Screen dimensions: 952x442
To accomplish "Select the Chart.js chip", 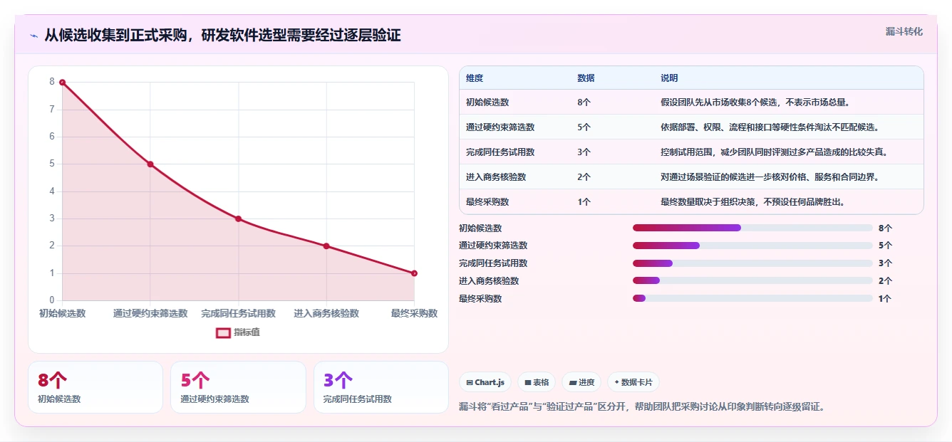I will [x=485, y=382].
